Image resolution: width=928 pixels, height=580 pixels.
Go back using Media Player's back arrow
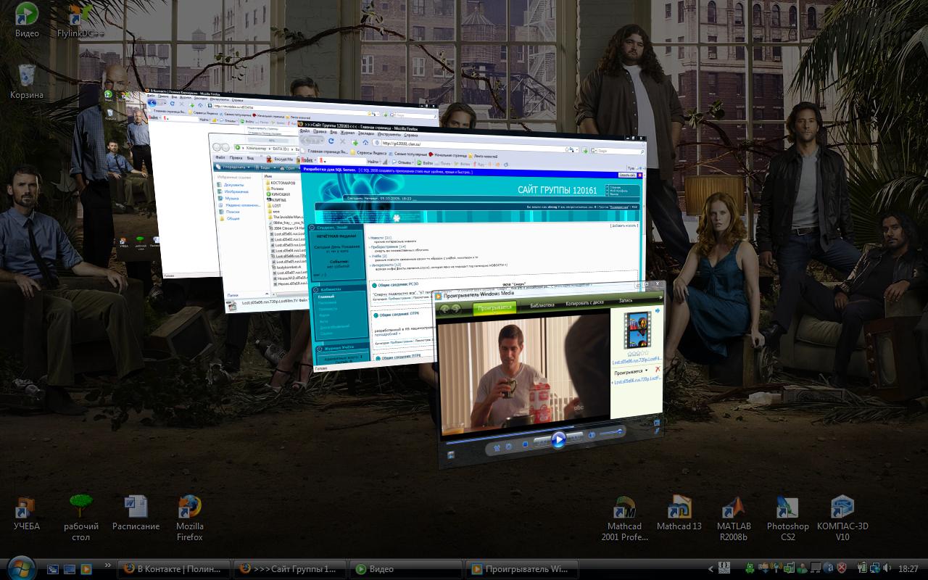click(444, 310)
